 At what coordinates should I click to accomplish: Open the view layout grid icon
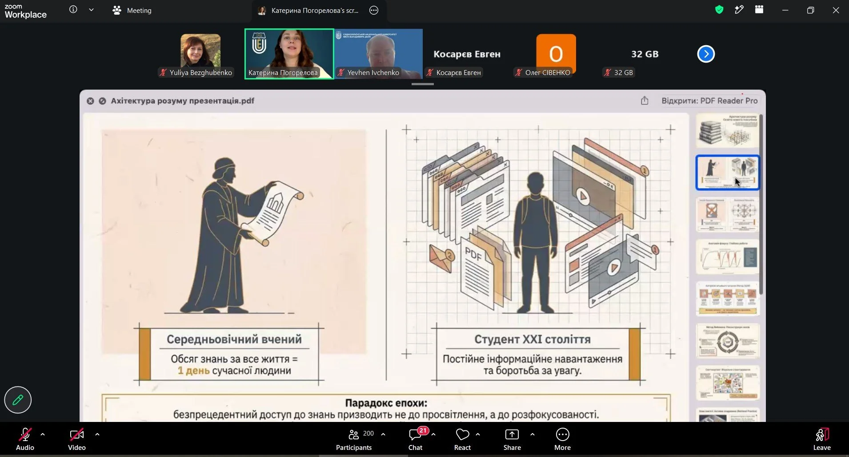759,9
